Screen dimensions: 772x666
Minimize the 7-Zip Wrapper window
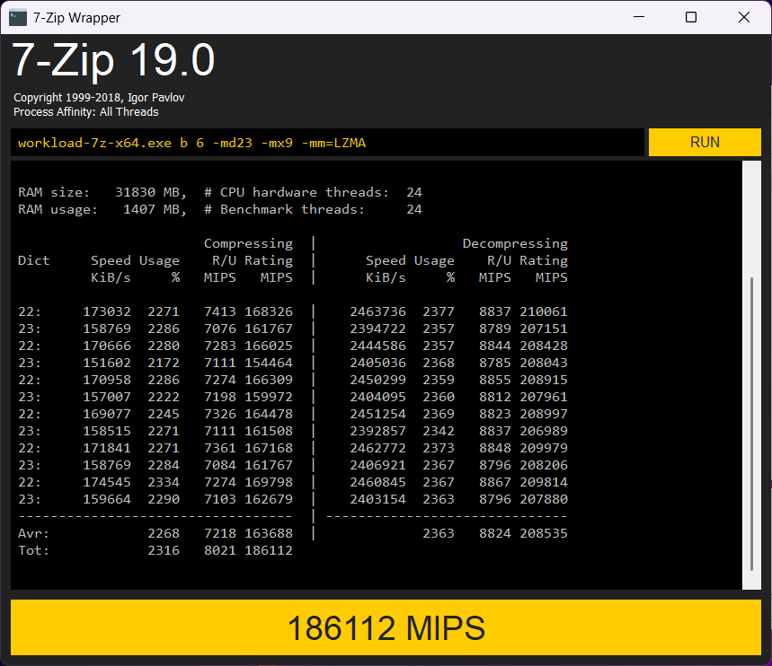coord(639,17)
